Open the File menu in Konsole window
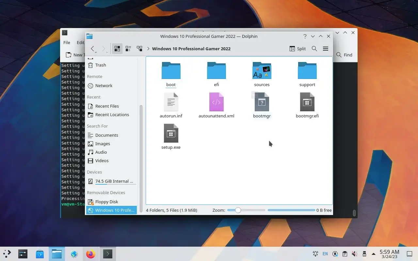The width and height of the screenshot is (418, 261). tap(67, 42)
